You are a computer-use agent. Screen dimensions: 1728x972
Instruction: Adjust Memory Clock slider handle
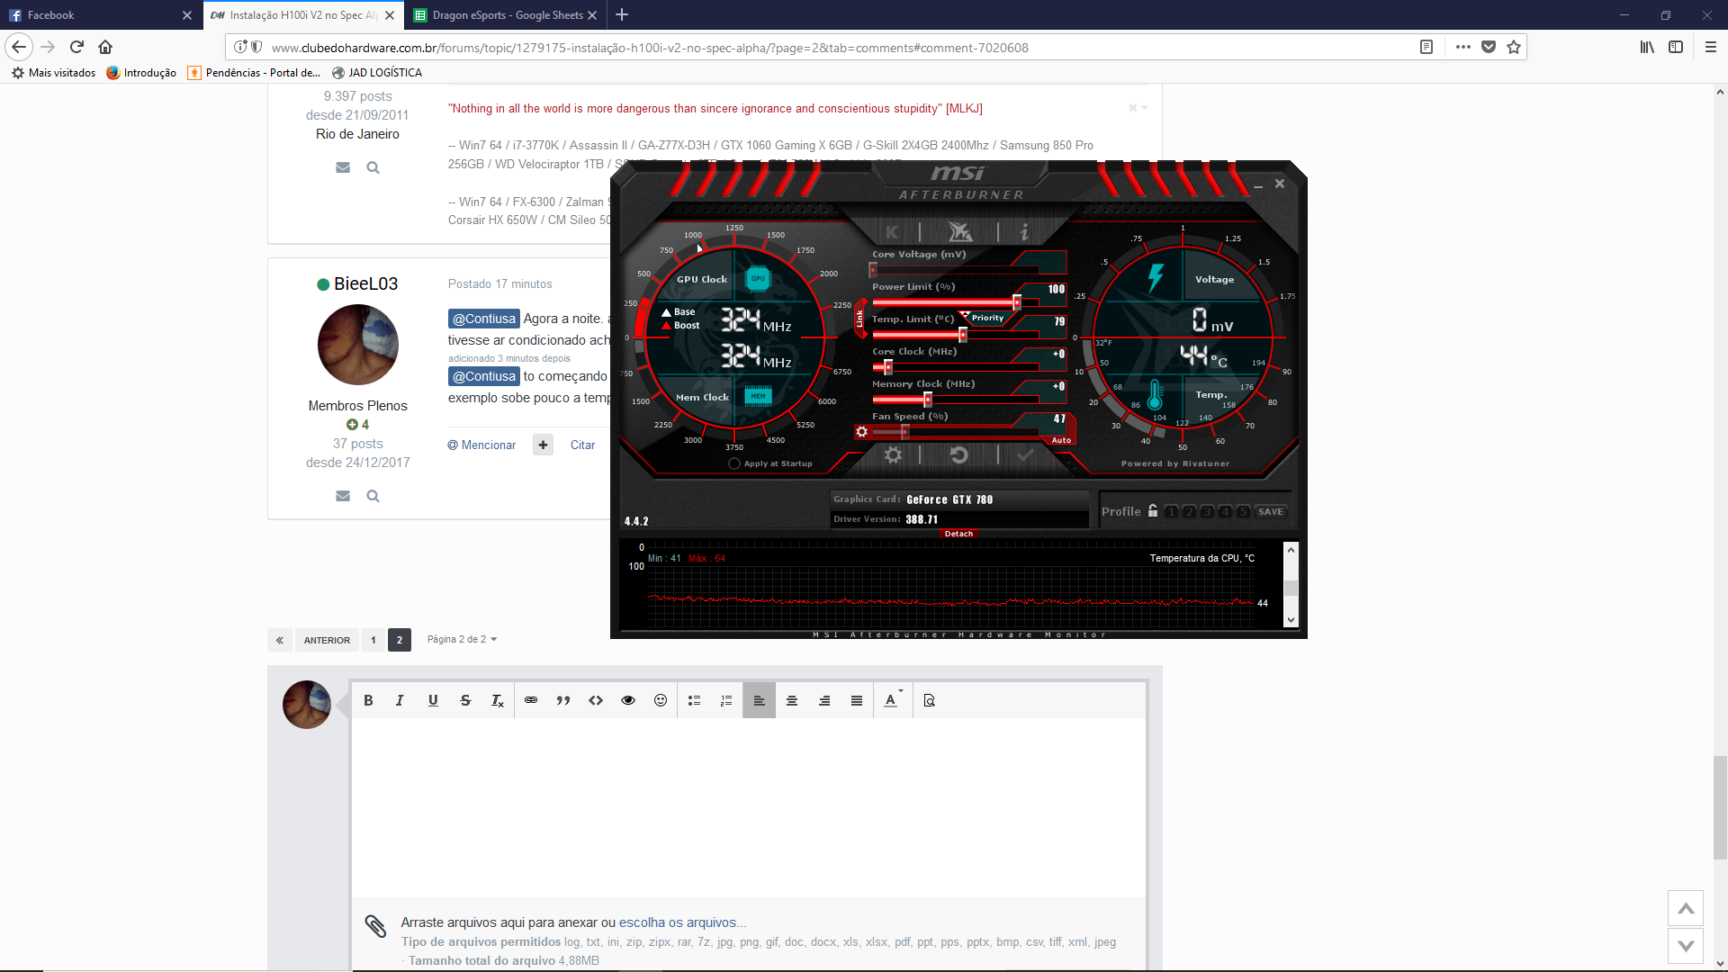pyautogui.click(x=927, y=400)
